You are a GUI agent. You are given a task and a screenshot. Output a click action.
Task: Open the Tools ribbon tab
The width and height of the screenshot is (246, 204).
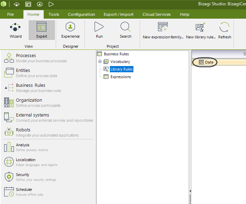(x=54, y=15)
